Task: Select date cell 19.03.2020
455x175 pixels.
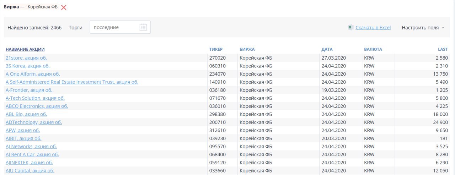Action: point(333,90)
